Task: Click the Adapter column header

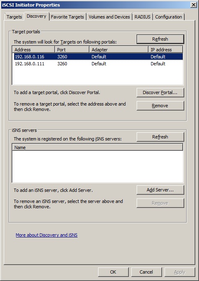Action: [119, 50]
